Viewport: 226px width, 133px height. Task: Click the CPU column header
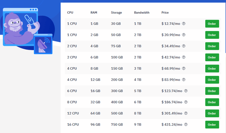tap(70, 13)
